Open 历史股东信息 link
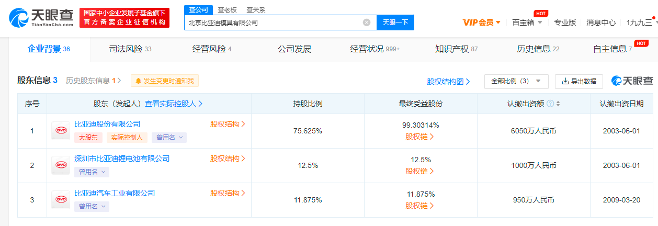 pos(94,81)
